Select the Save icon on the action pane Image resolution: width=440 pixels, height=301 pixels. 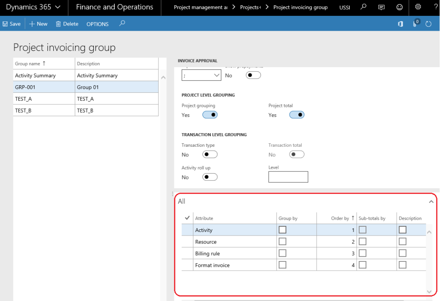click(5, 24)
